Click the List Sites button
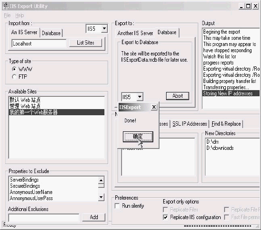Viewport: 261px width, 230px height. click(x=85, y=43)
